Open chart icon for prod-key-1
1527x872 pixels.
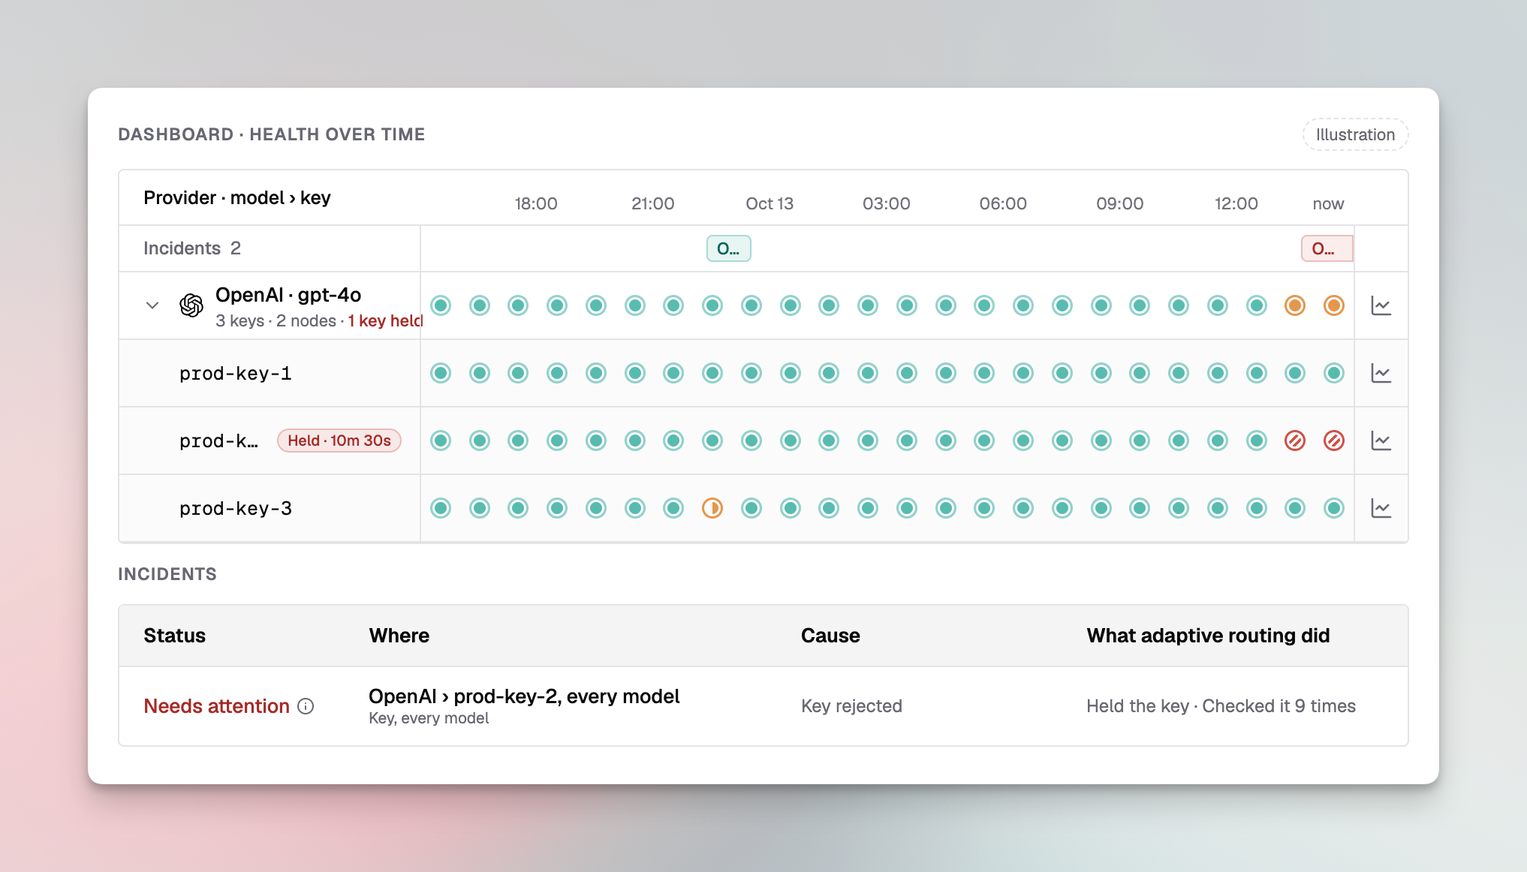pyautogui.click(x=1381, y=373)
